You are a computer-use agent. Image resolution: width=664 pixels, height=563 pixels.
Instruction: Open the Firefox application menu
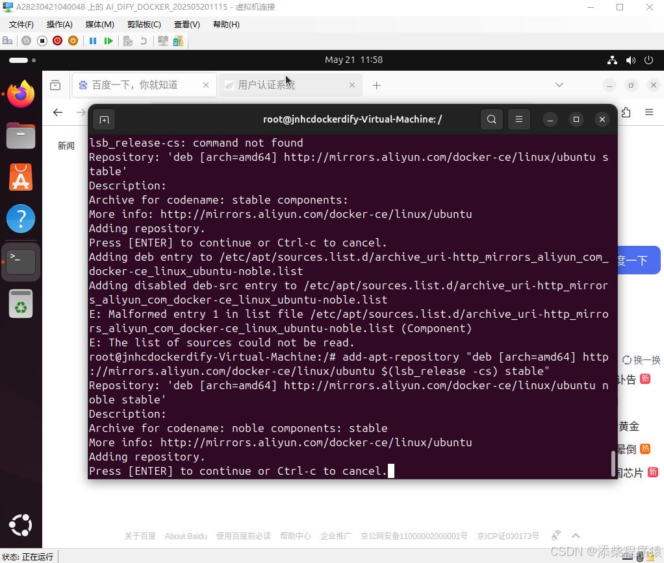649,112
